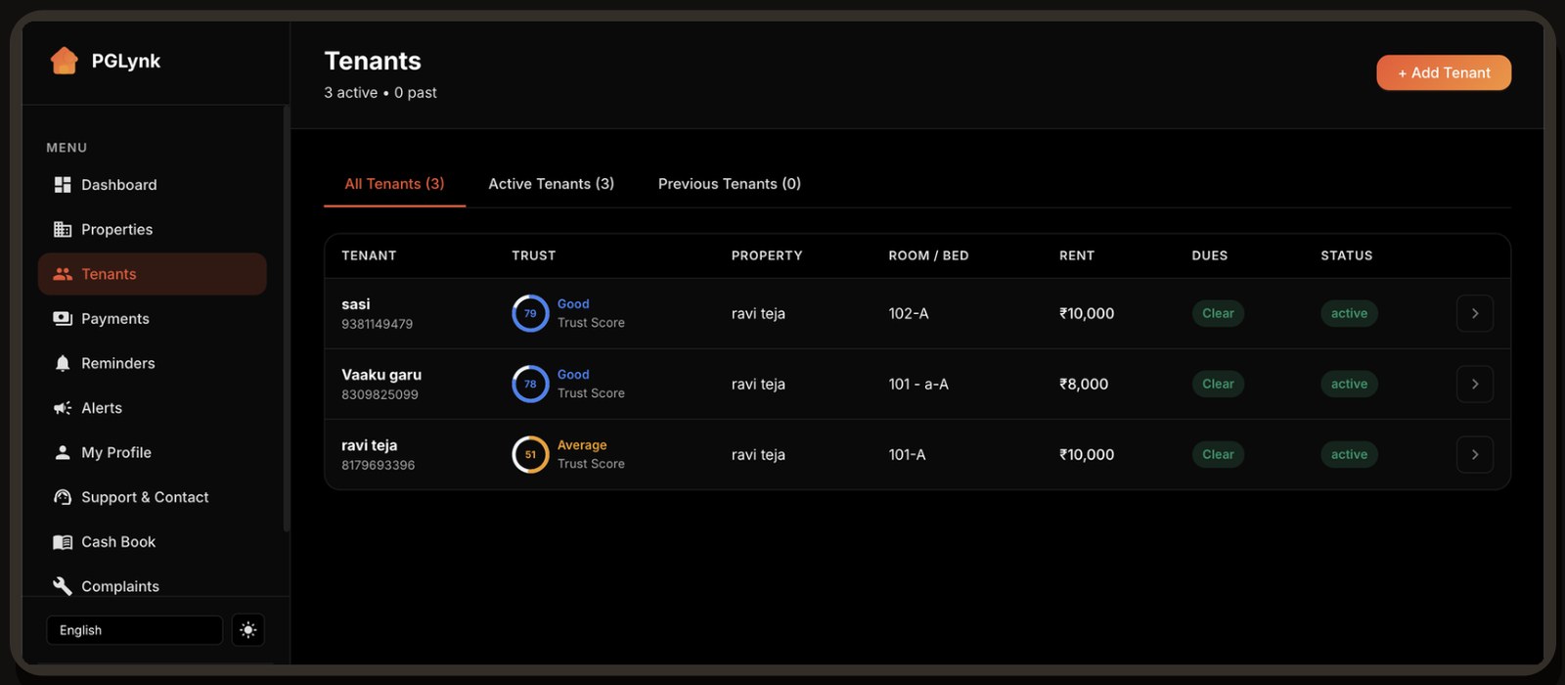Click room value 102-A
Screen dimensions: 1565x685
pos(909,313)
